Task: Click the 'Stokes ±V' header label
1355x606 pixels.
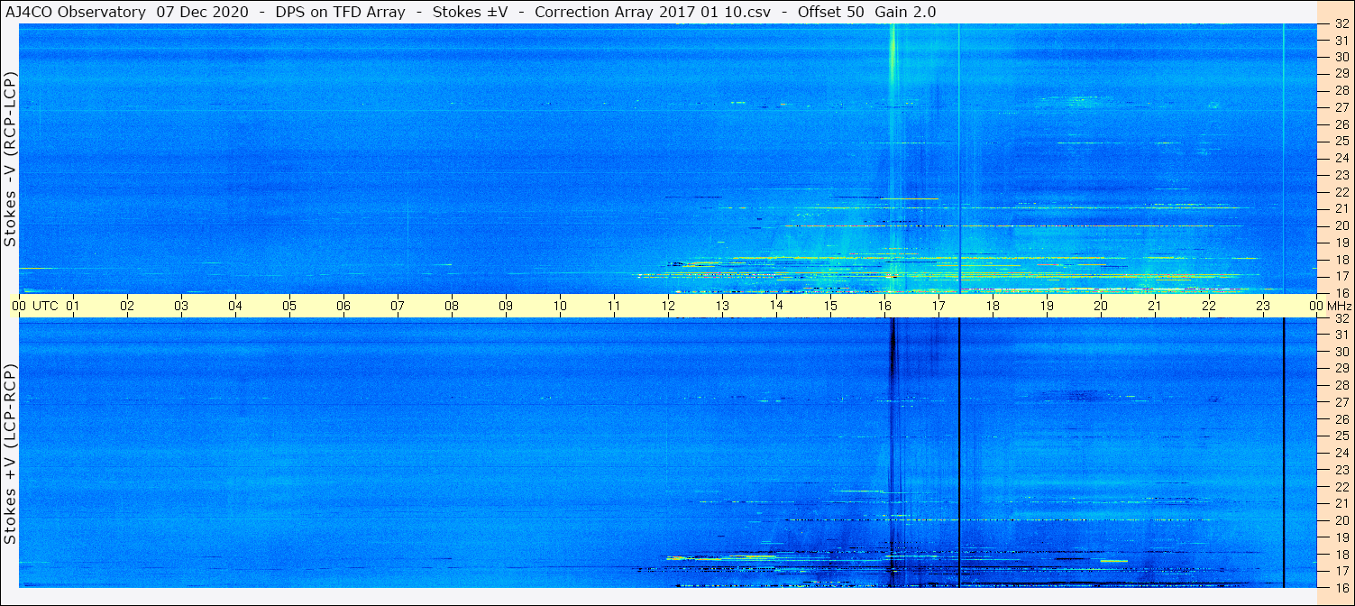Action: [469, 12]
